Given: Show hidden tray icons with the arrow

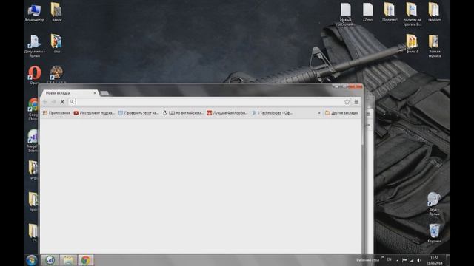Looking at the screenshot, I should [397, 260].
